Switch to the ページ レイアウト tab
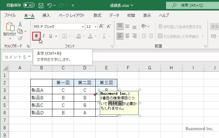The height and width of the screenshot is (138, 219). 72,15
